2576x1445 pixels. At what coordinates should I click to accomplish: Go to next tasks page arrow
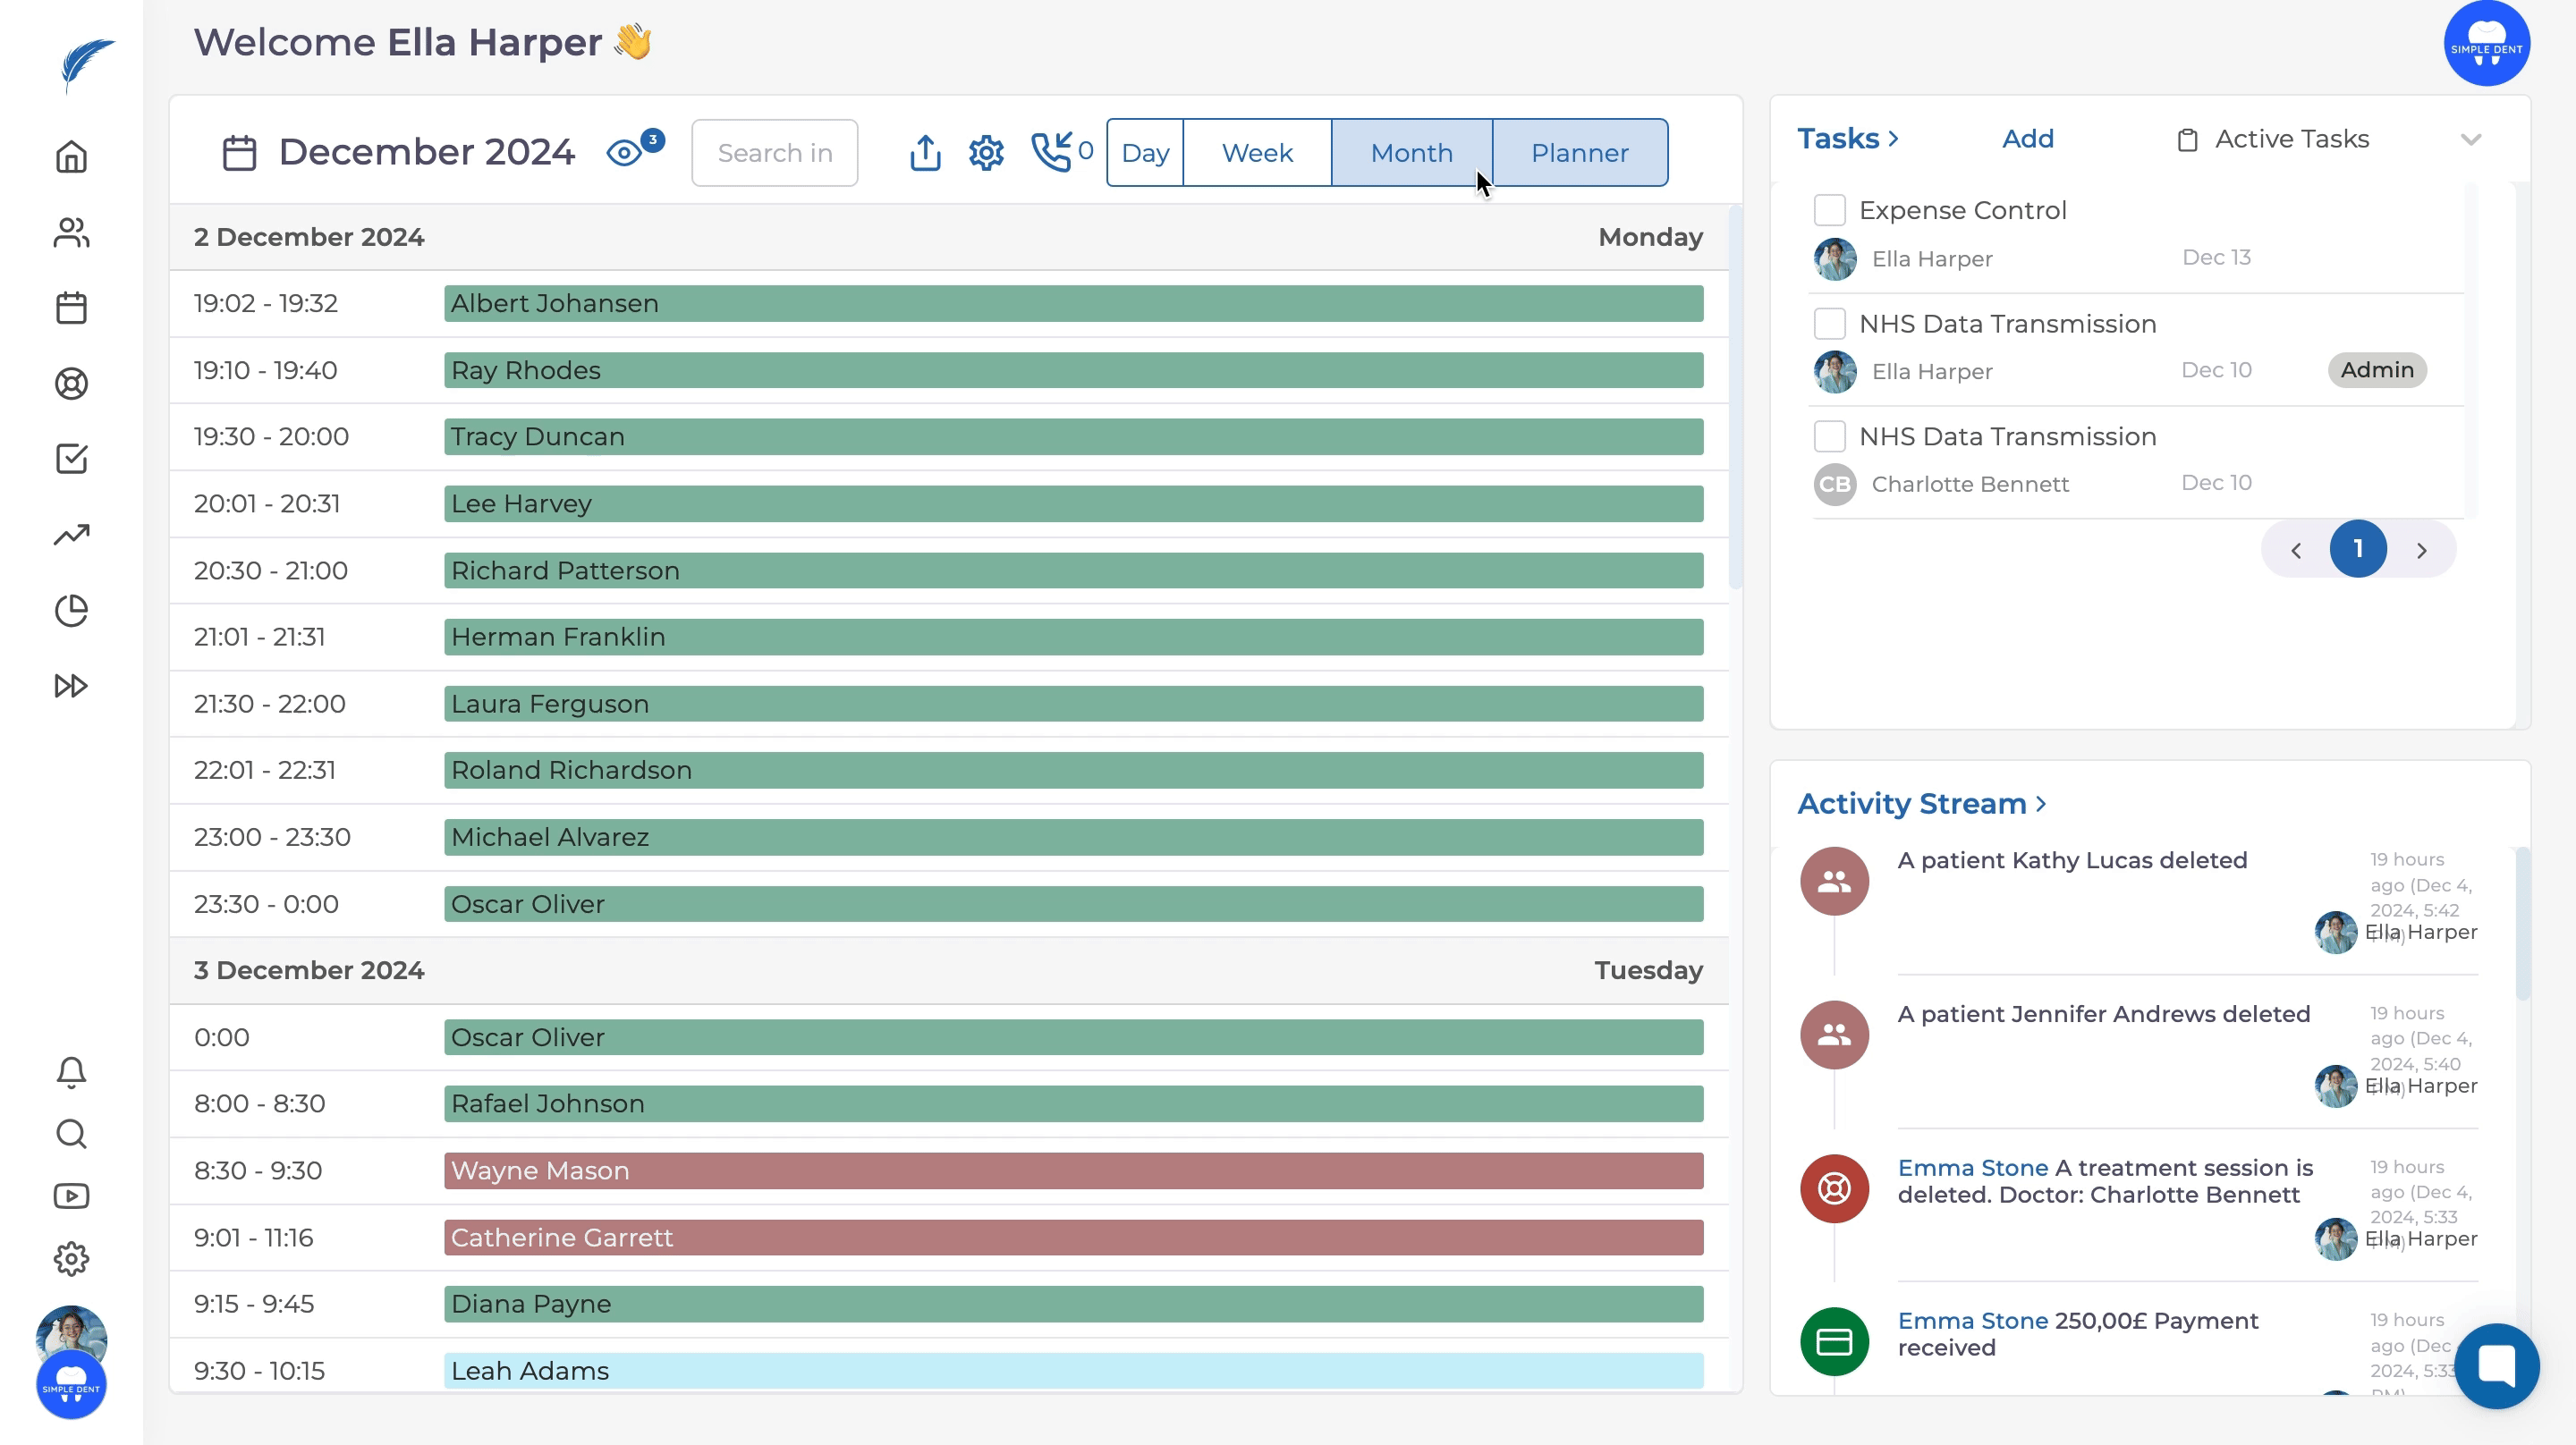coord(2421,550)
